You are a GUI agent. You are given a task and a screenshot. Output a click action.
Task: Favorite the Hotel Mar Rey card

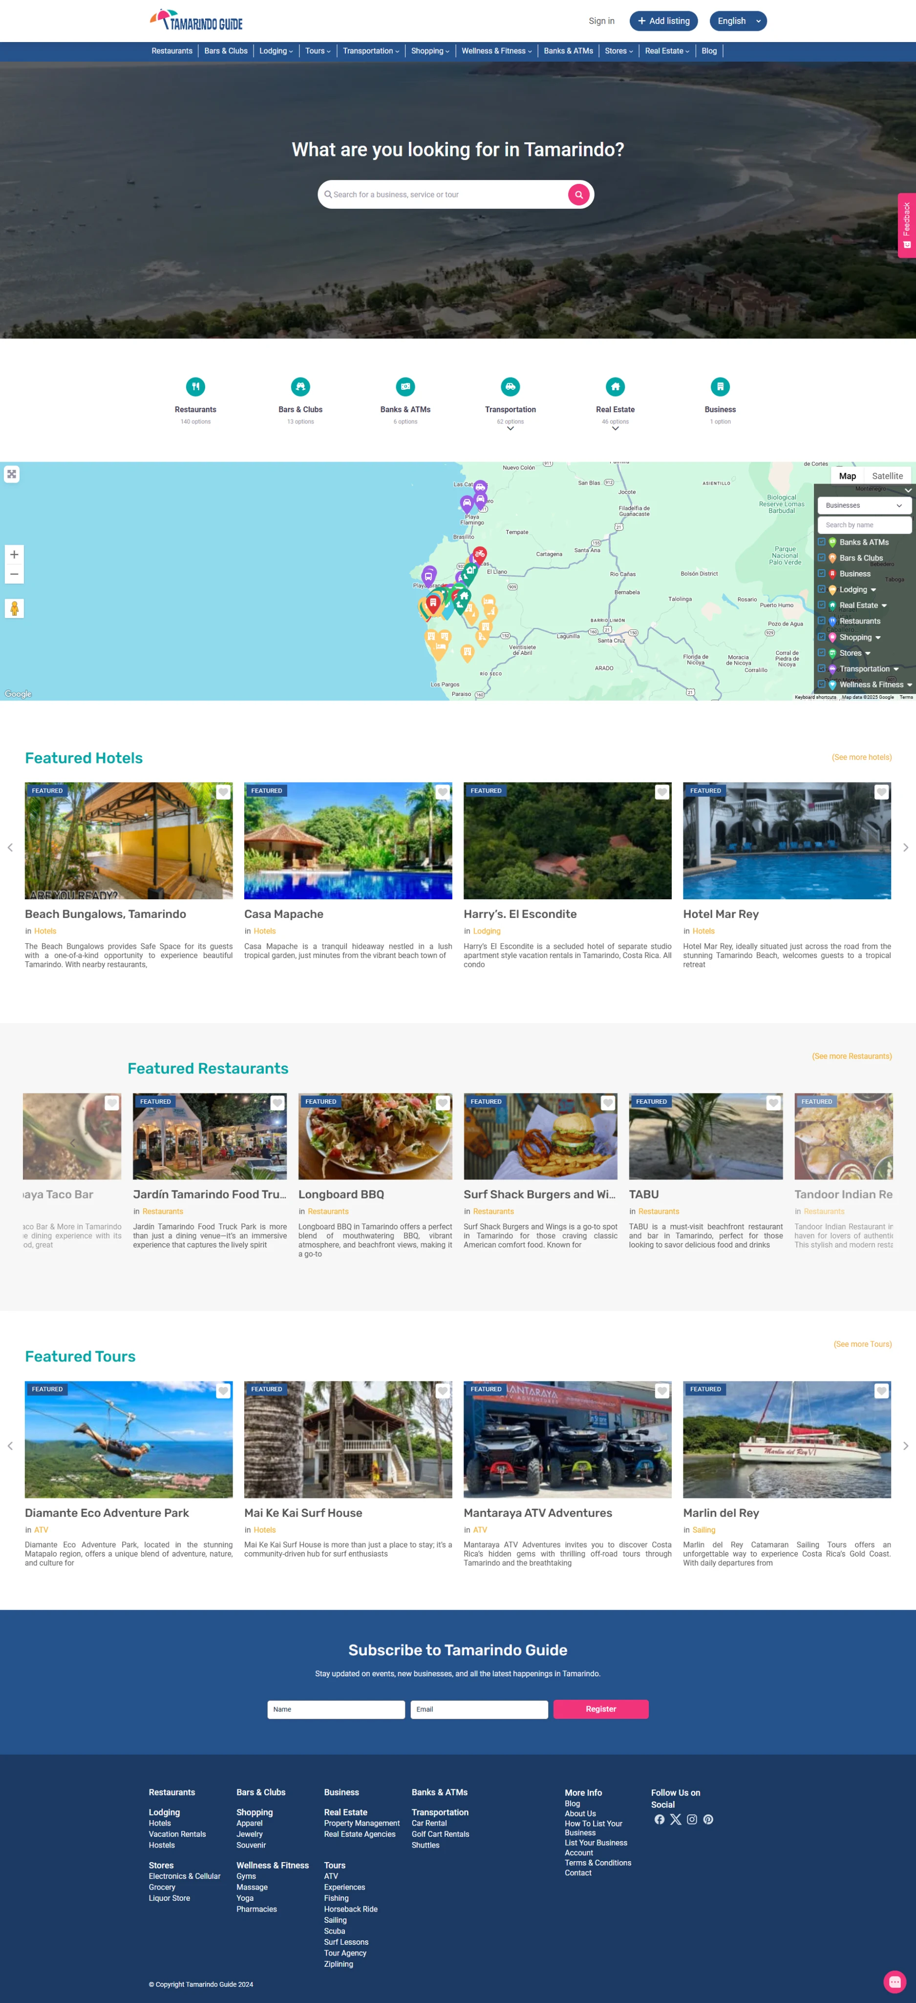tap(882, 792)
